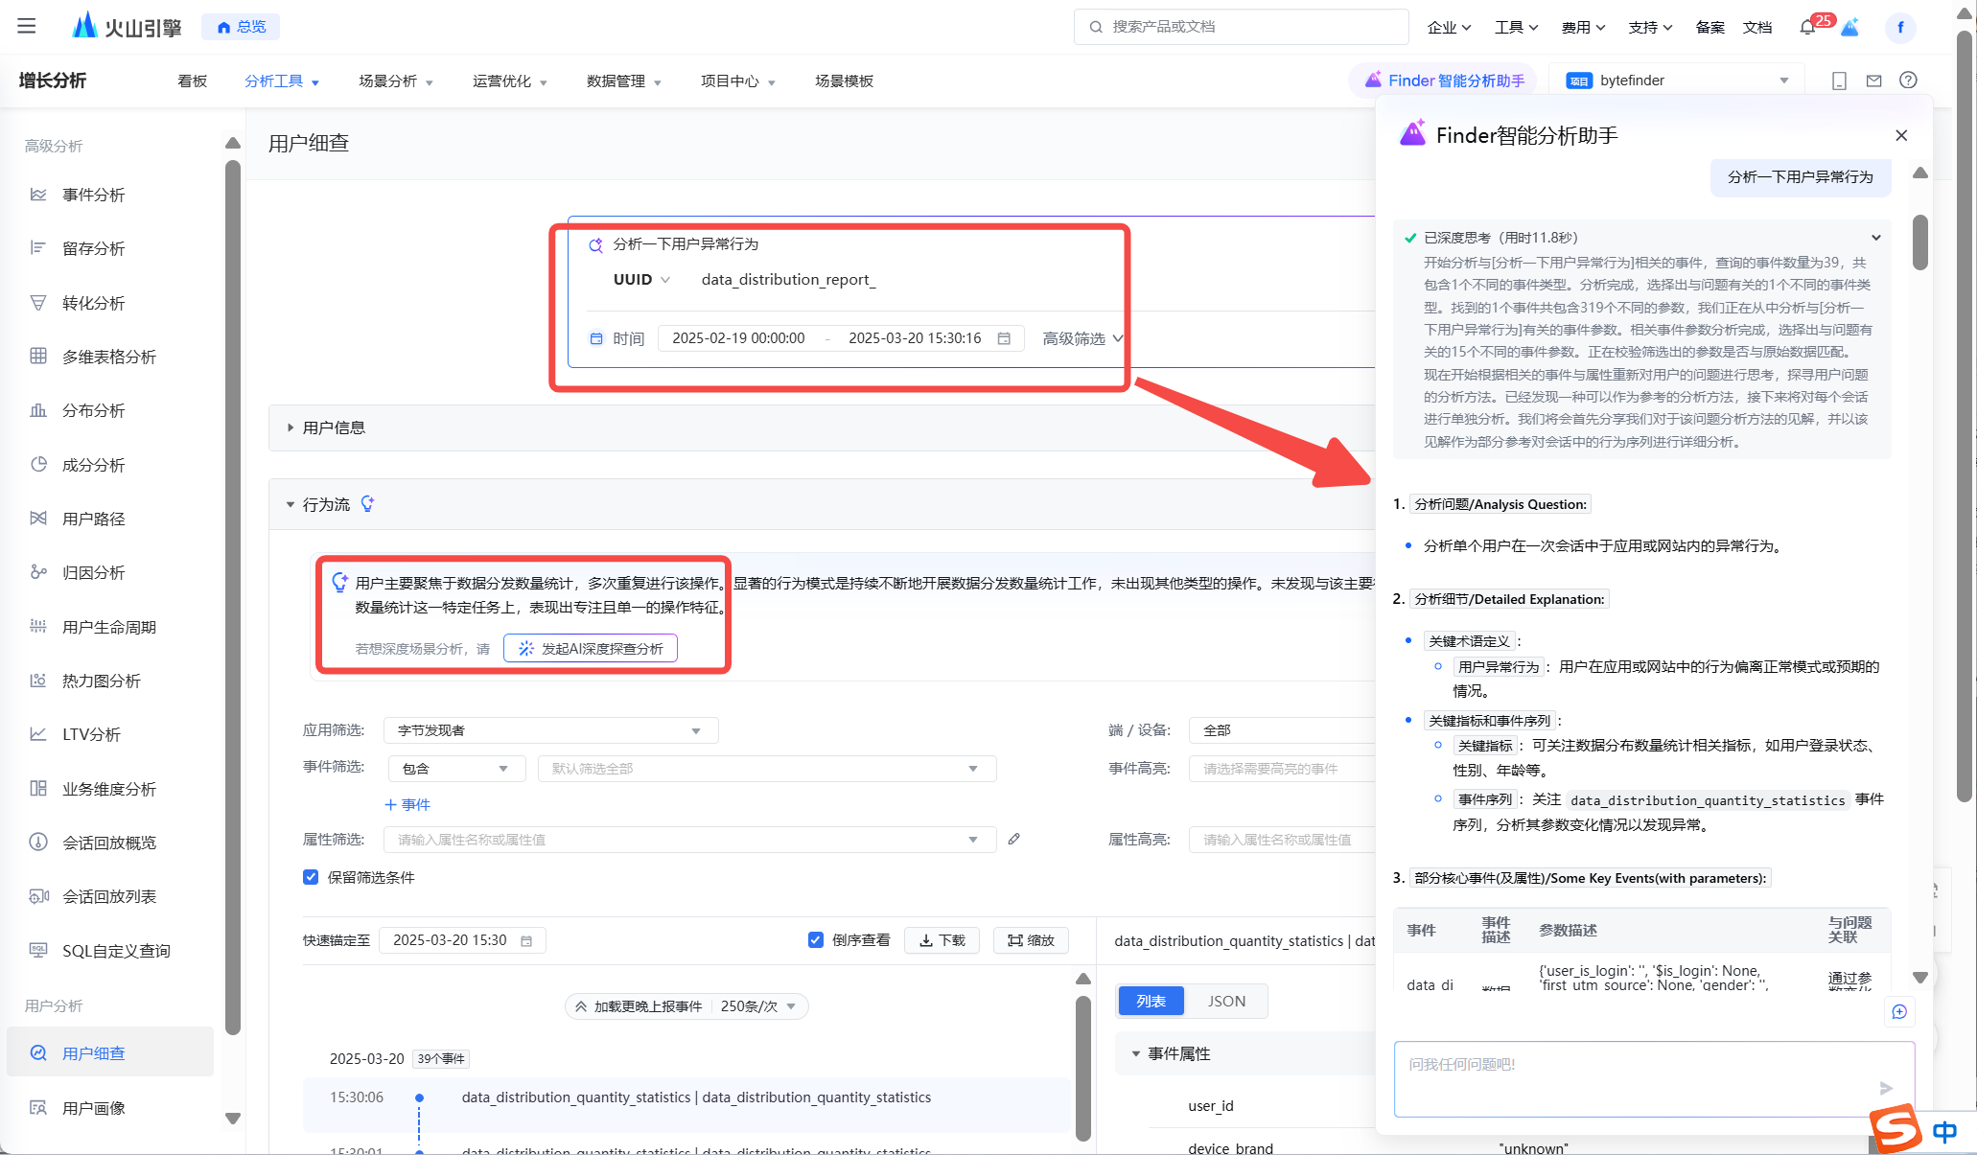Expand the 用户信息 section

tap(291, 427)
